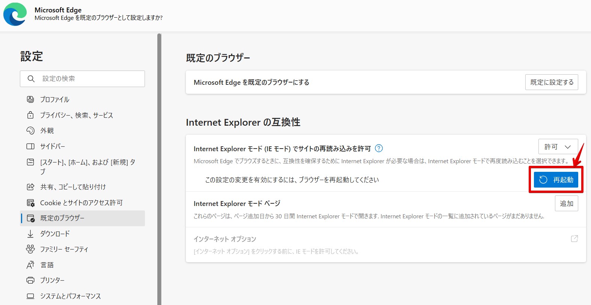Click the language icon beside 言語

coord(30,265)
